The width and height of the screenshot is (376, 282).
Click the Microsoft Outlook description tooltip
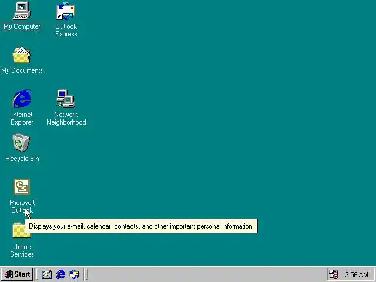click(x=141, y=226)
